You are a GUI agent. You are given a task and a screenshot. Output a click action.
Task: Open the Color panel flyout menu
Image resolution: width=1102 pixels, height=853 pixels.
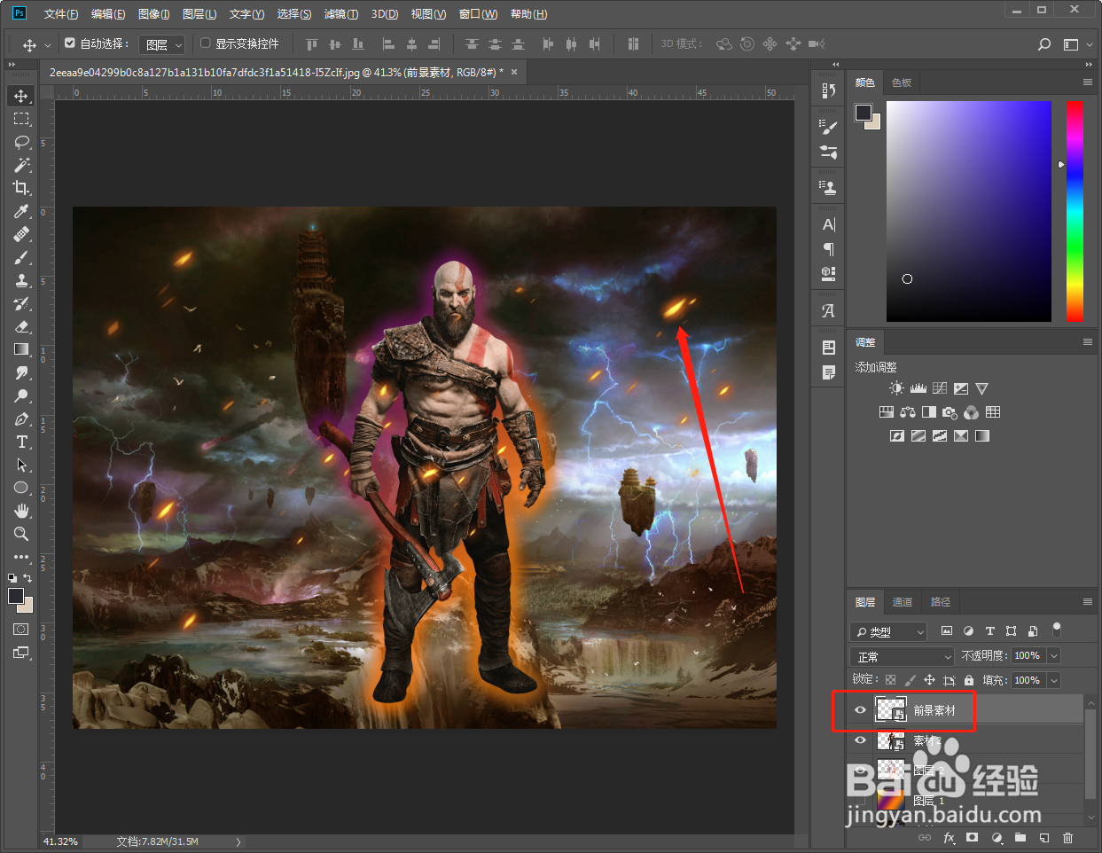point(1088,82)
